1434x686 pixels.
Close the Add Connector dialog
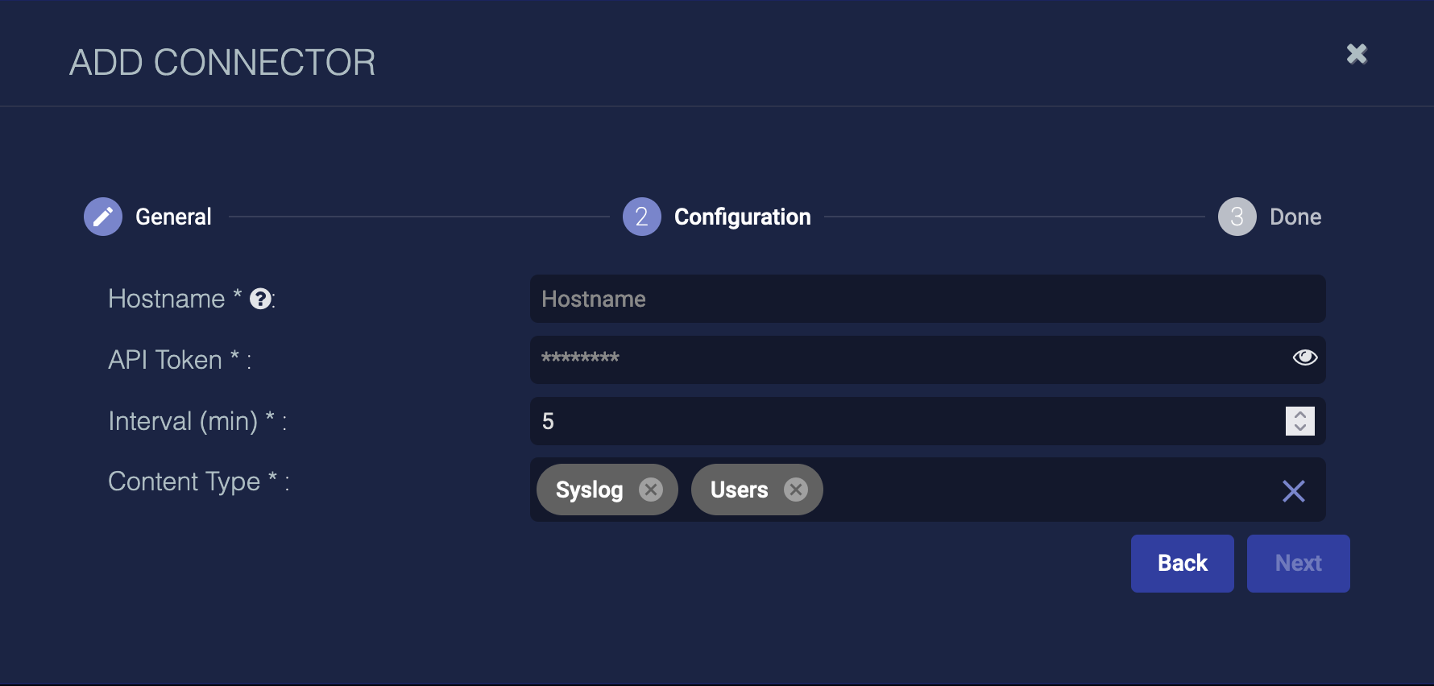click(x=1357, y=54)
